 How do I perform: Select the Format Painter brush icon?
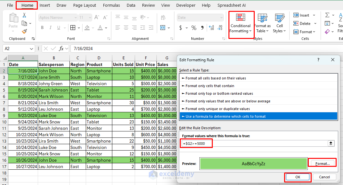[x=24, y=31]
